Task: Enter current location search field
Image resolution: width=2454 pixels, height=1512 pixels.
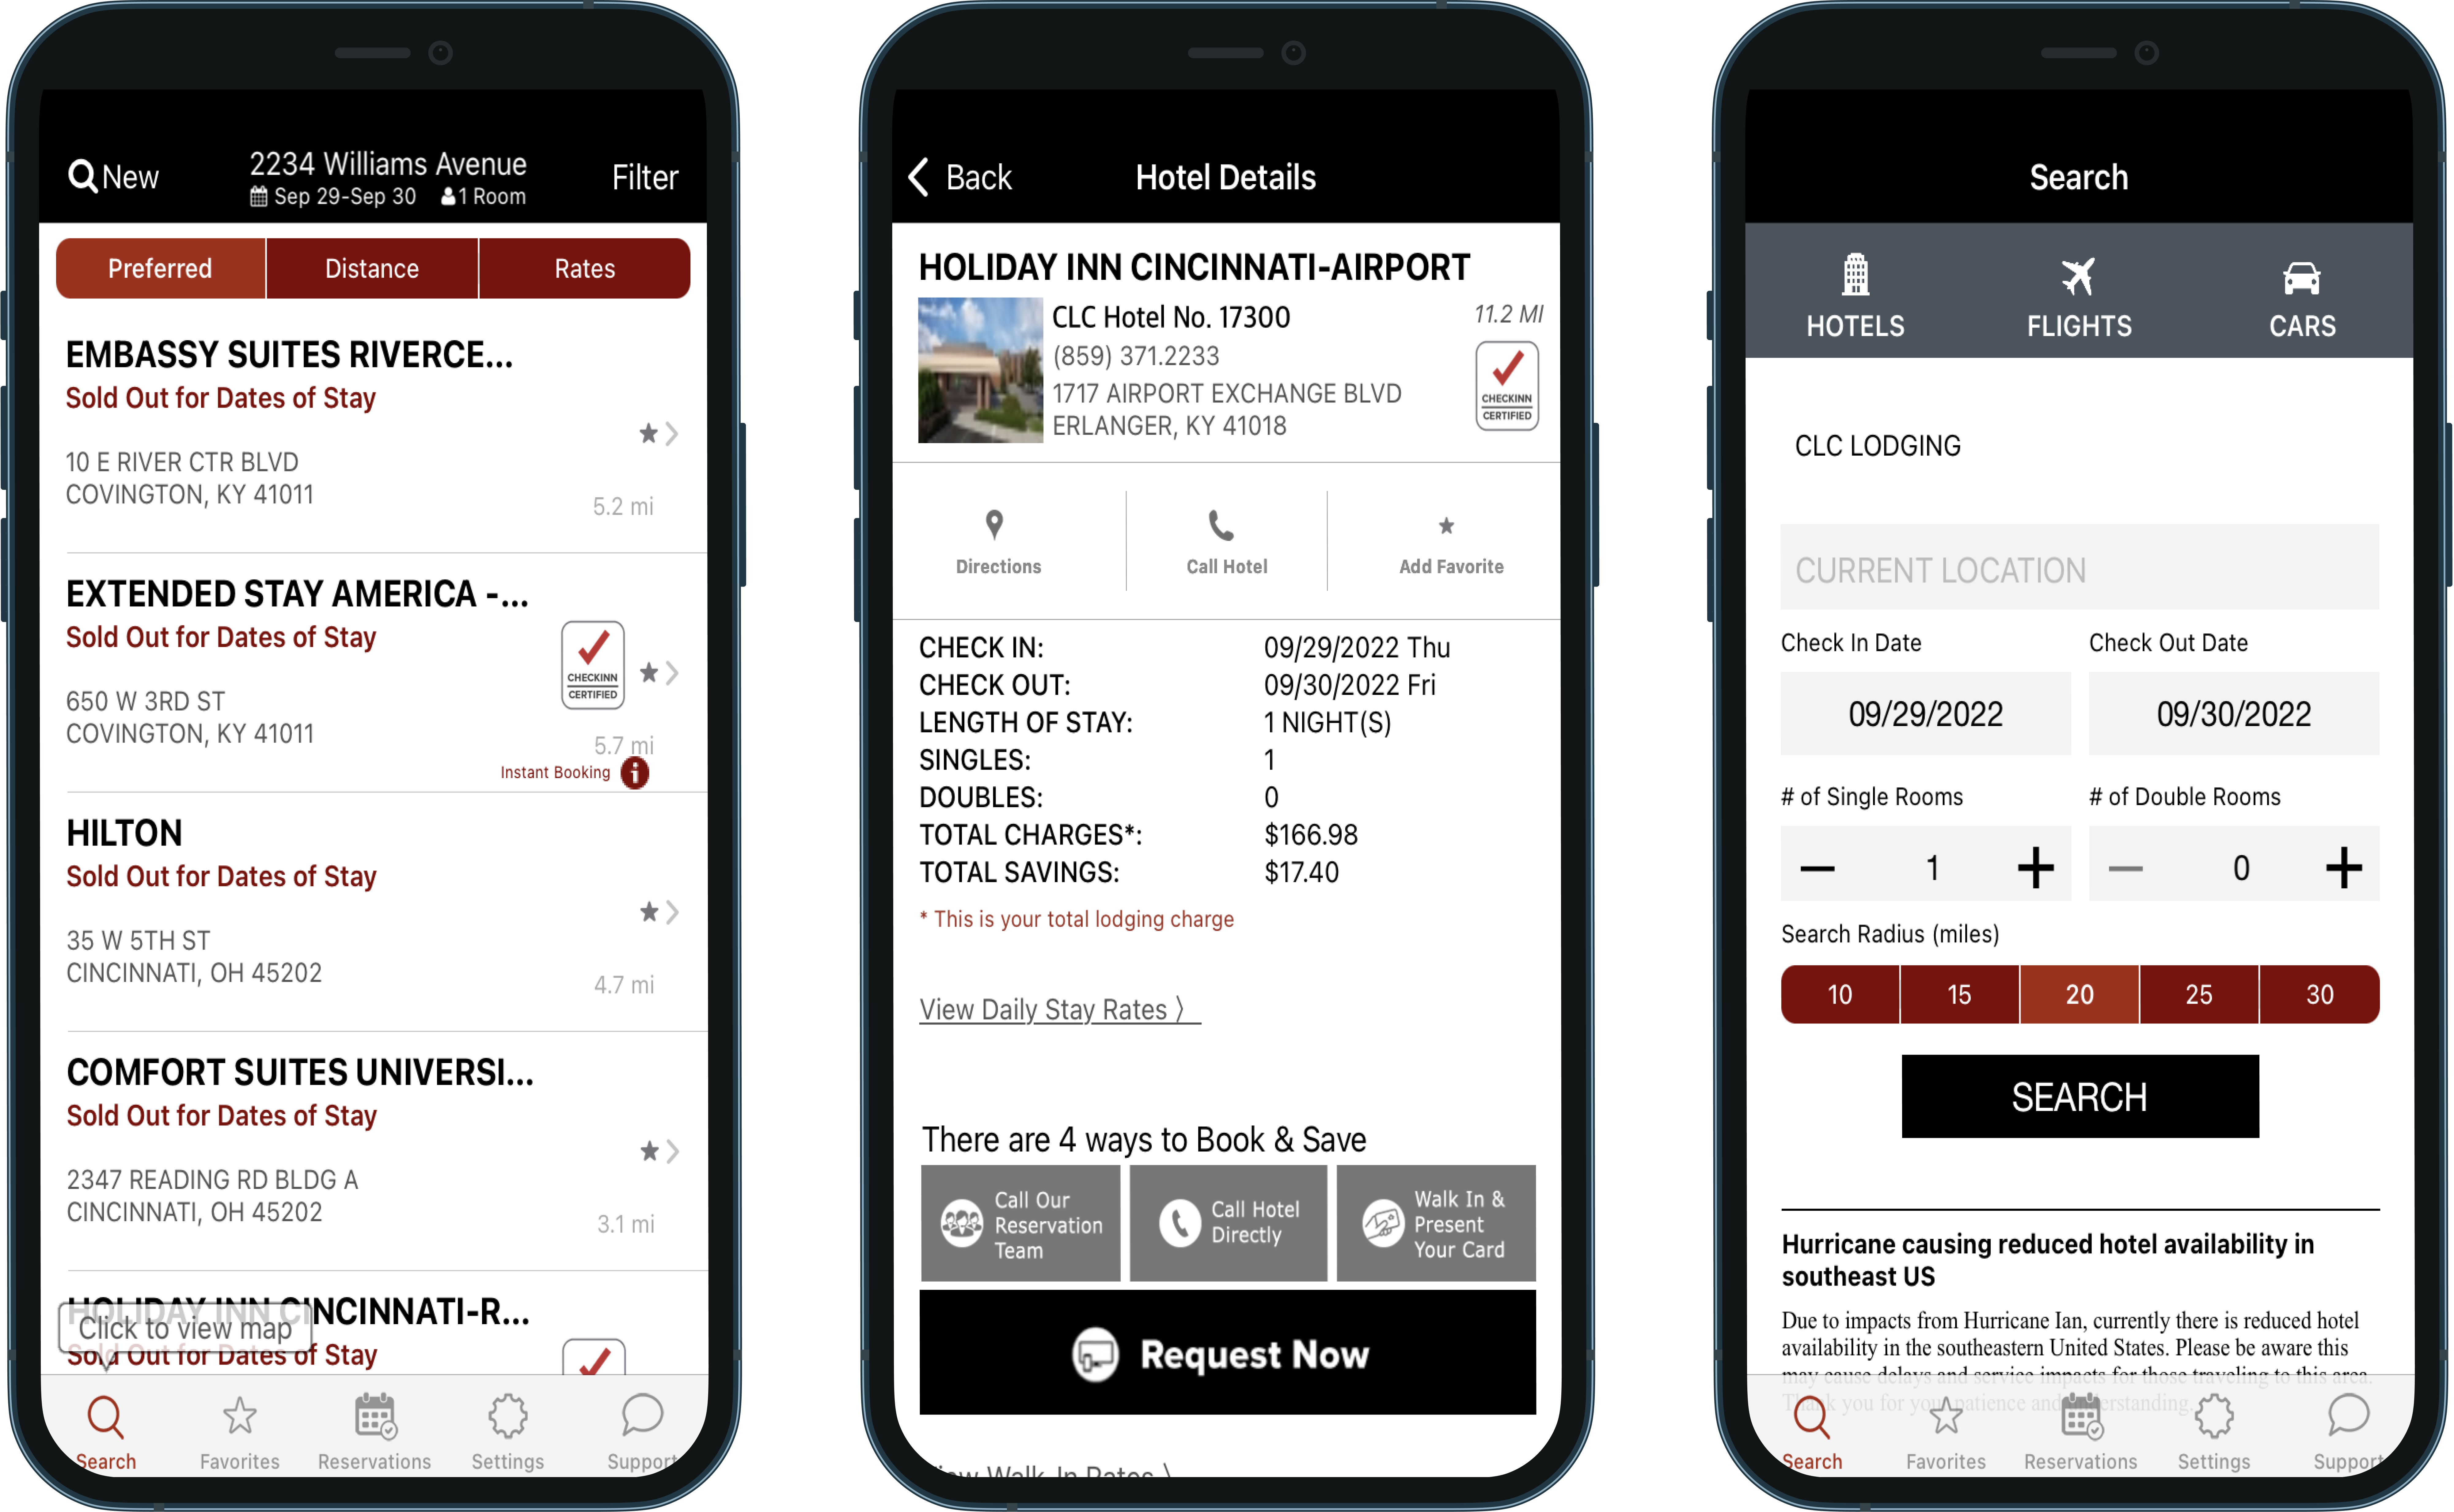Action: click(2077, 569)
